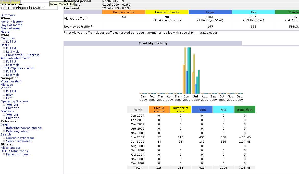Viewport: 299px width, 174px height.
Task: Open Robots/Spiders Last visit
Action: (13, 75)
